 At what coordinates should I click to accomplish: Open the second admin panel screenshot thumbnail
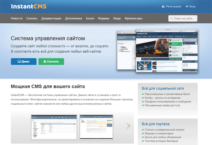[x=96, y=127]
